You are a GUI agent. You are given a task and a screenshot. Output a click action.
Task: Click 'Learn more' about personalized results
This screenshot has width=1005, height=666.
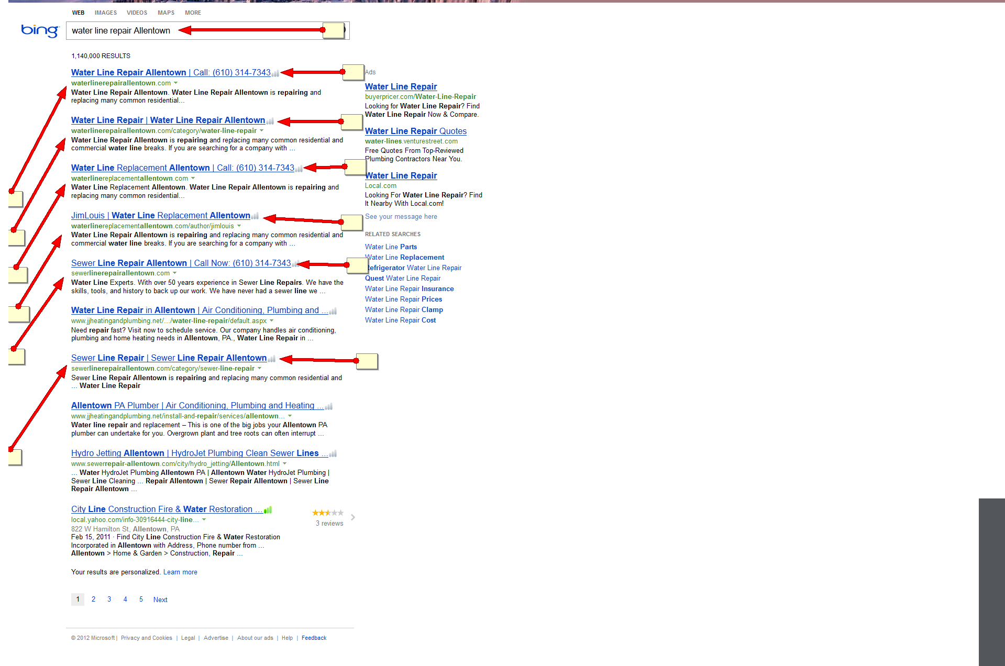point(180,572)
